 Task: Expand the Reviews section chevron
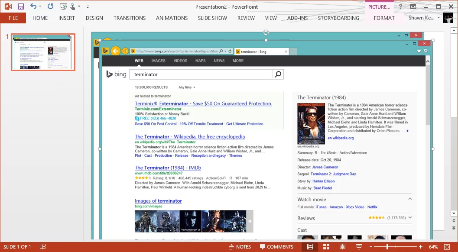pyautogui.click(x=410, y=217)
